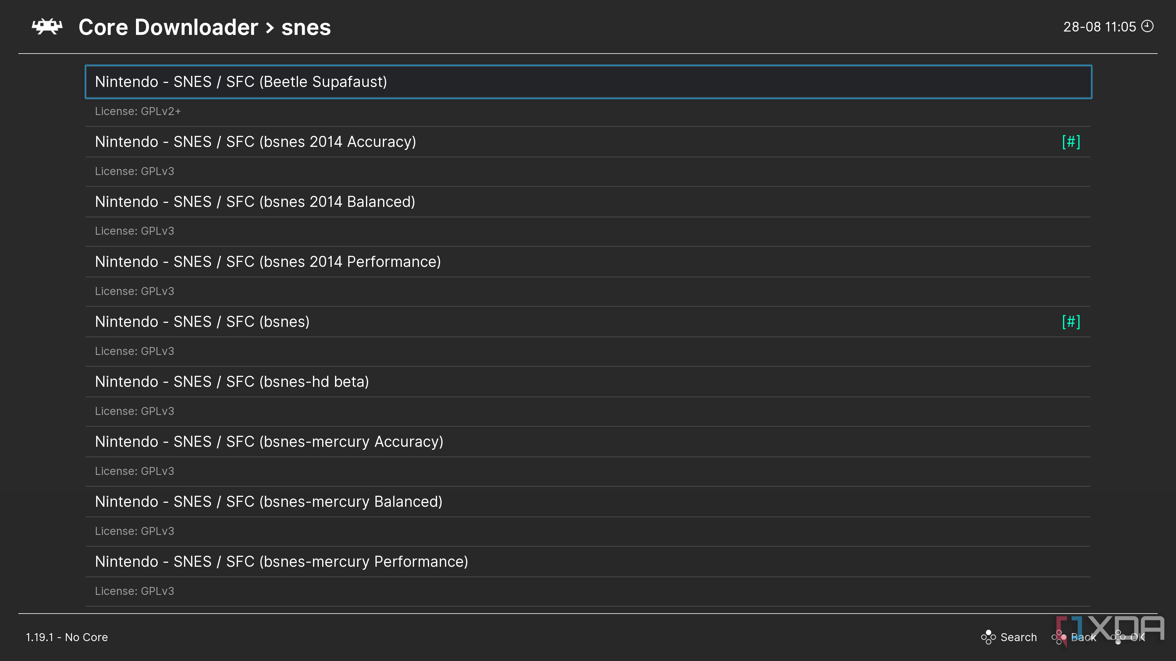This screenshot has height=661, width=1176.
Task: Click the 1.19.1 - No Core status text
Action: pyautogui.click(x=67, y=637)
